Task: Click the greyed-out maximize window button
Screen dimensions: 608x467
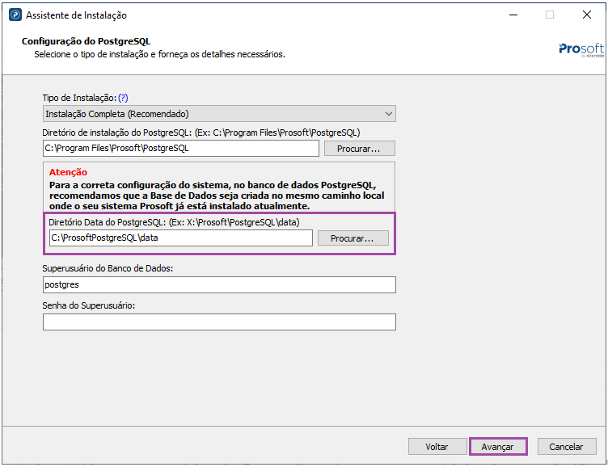Action: pyautogui.click(x=550, y=15)
